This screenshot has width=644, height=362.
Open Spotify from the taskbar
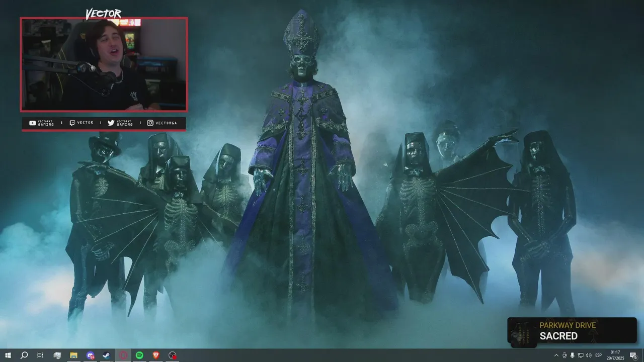click(139, 355)
